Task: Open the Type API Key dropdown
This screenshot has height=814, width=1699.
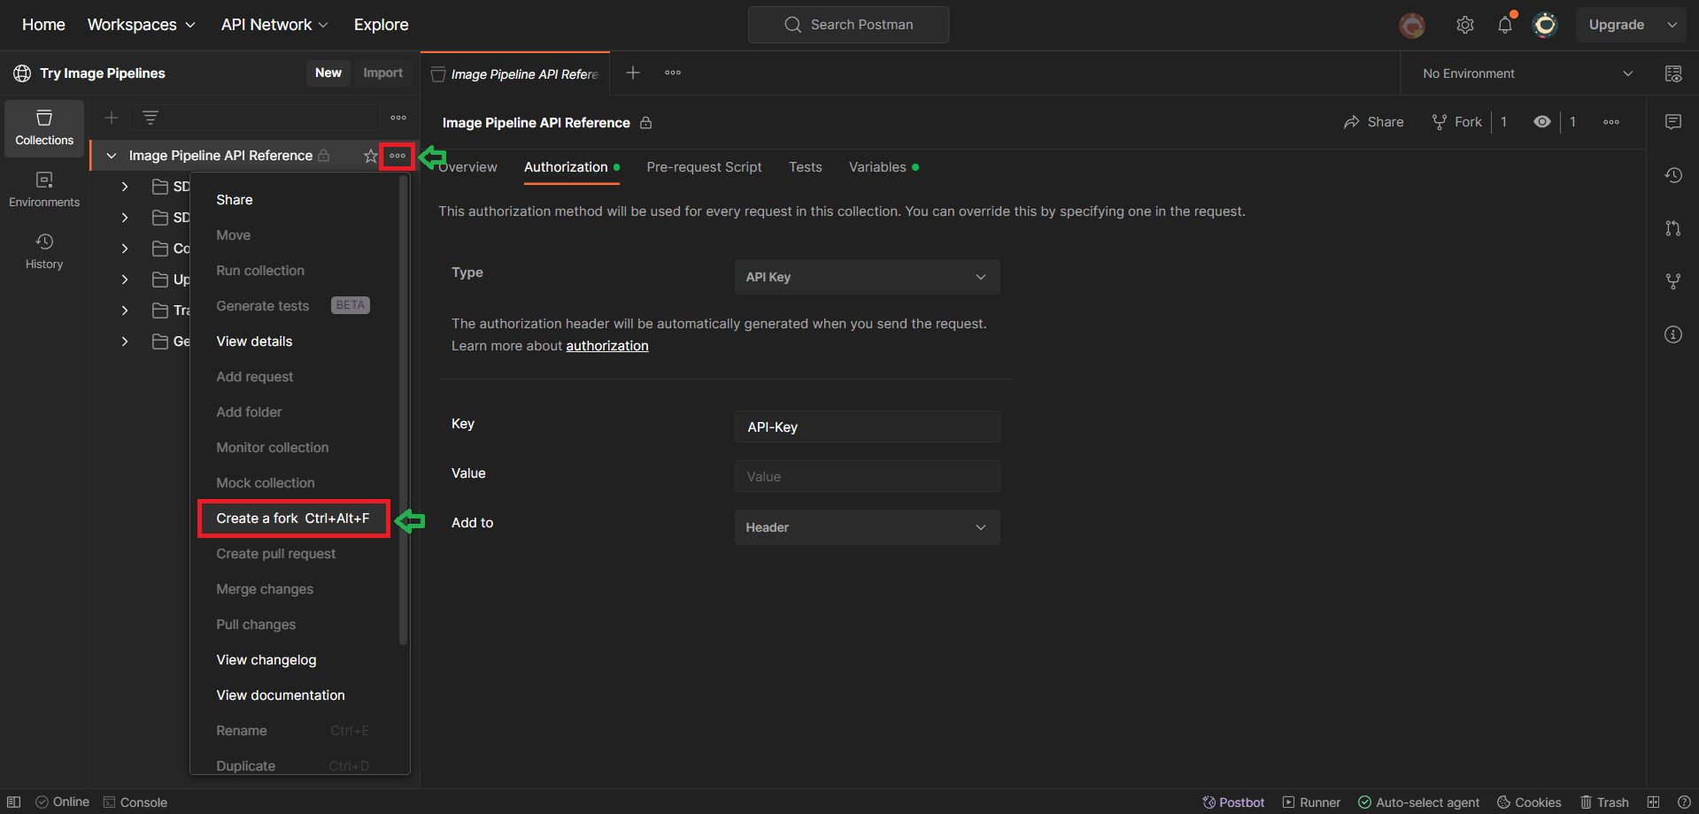Action: click(867, 277)
